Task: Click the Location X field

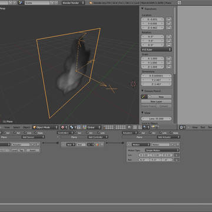Action: click(153, 19)
